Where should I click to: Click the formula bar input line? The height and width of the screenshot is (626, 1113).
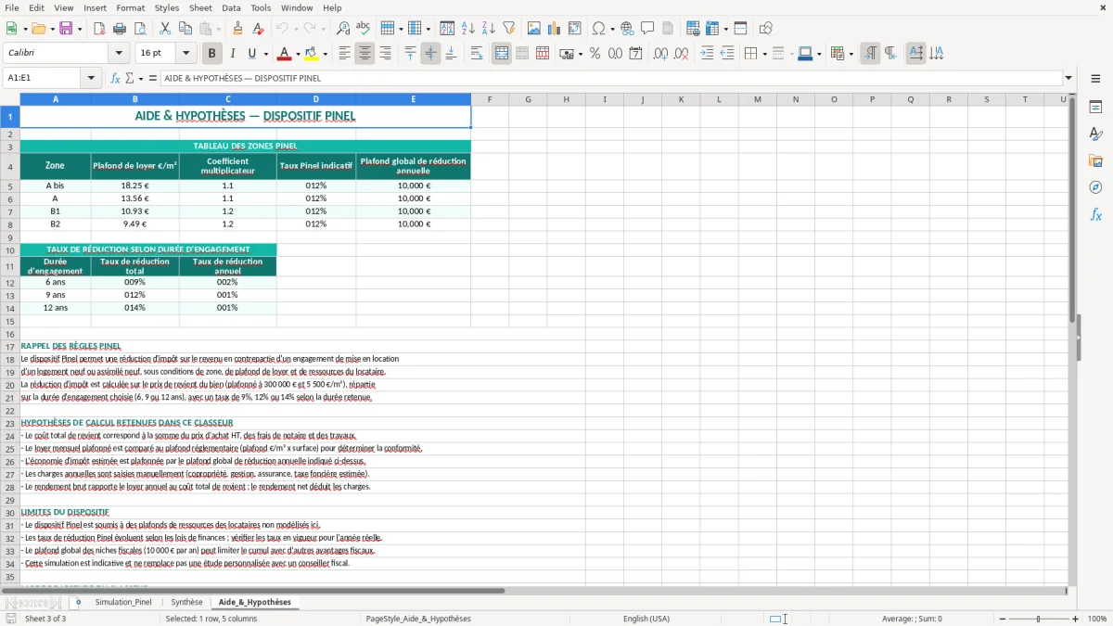point(610,78)
